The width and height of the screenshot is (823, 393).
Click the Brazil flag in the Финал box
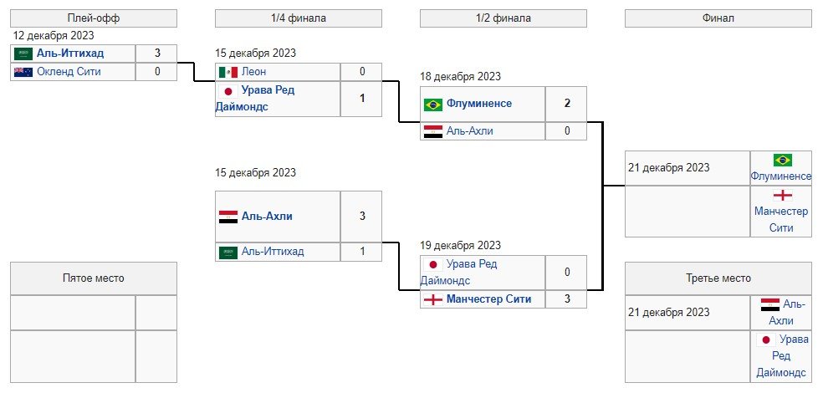pyautogui.click(x=782, y=160)
